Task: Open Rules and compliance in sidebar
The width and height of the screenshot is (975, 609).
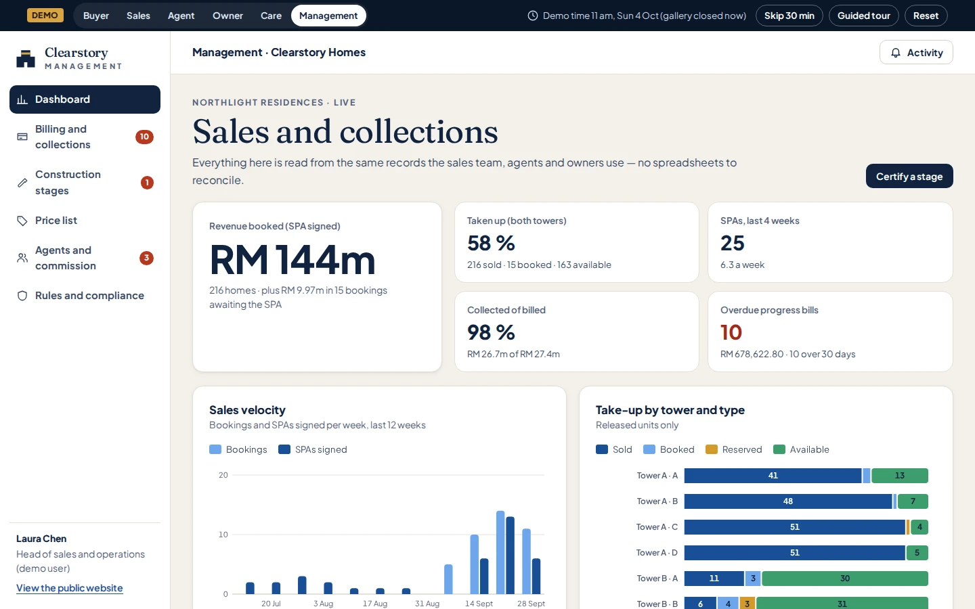Action: (85, 296)
